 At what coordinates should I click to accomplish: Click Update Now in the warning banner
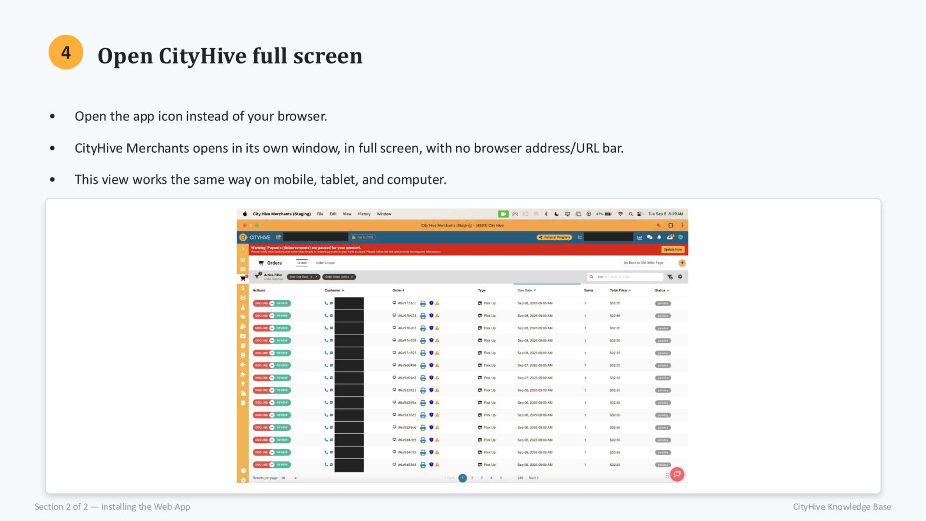673,249
